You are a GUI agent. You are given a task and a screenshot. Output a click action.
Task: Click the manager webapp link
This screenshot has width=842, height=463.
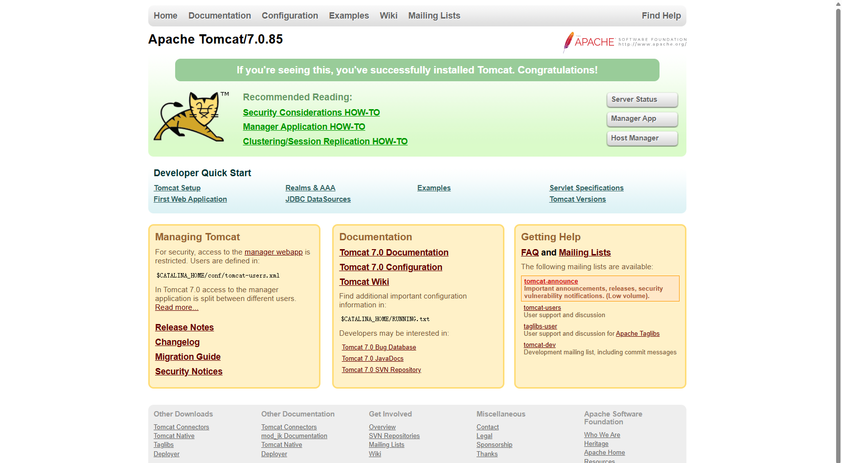[x=273, y=252]
